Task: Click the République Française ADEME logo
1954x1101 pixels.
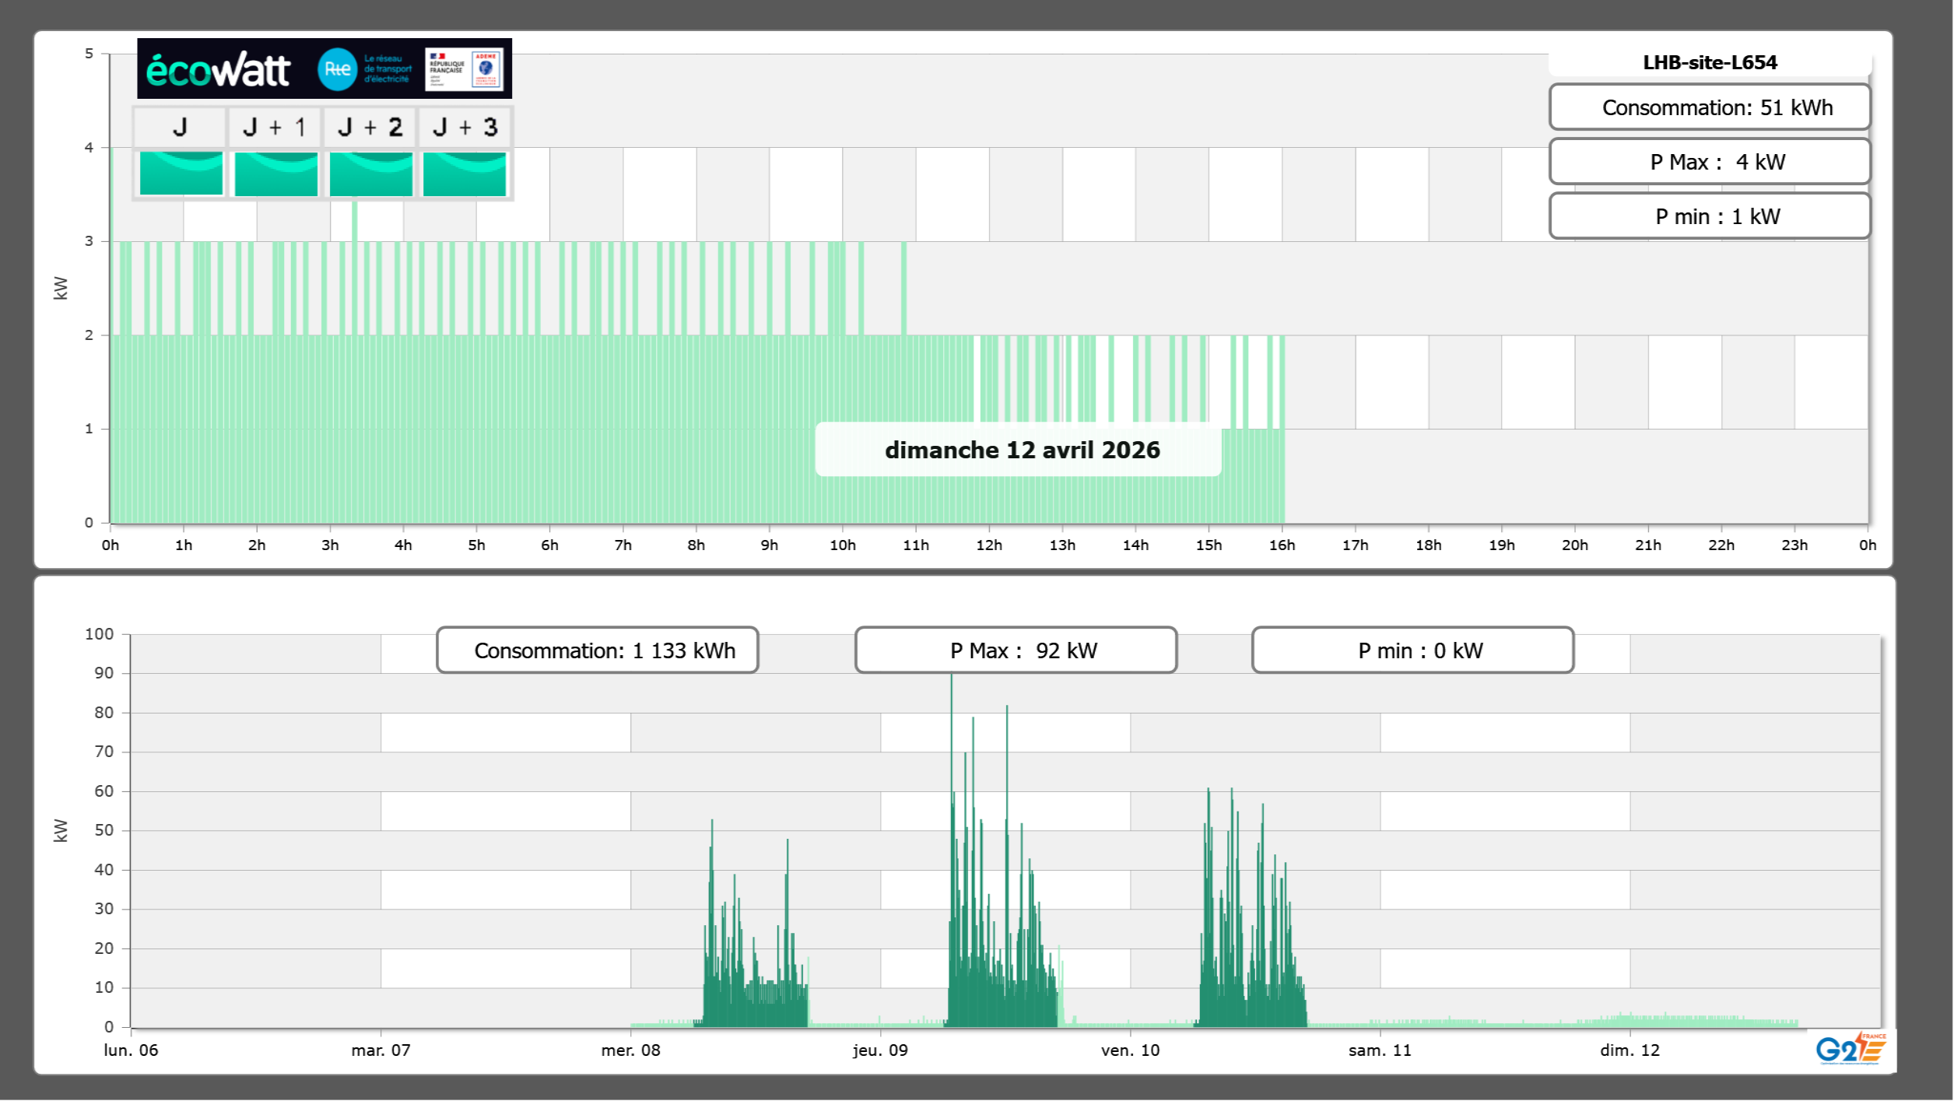Action: point(465,69)
